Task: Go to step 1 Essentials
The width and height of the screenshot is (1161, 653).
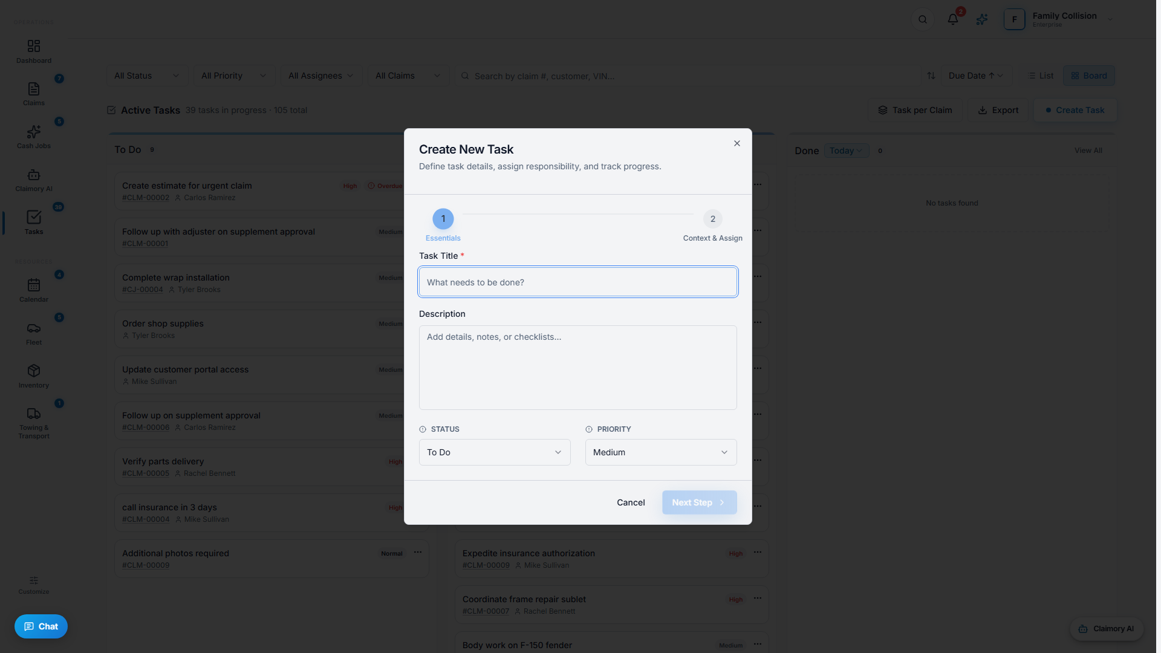Action: click(x=443, y=219)
